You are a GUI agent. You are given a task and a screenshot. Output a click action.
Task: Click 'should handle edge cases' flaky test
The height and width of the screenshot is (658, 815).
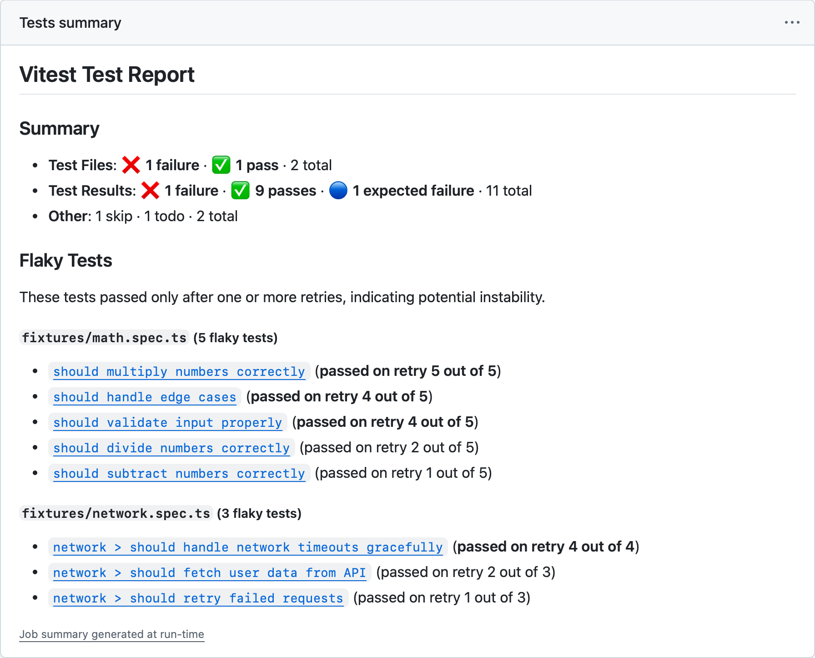(x=144, y=397)
